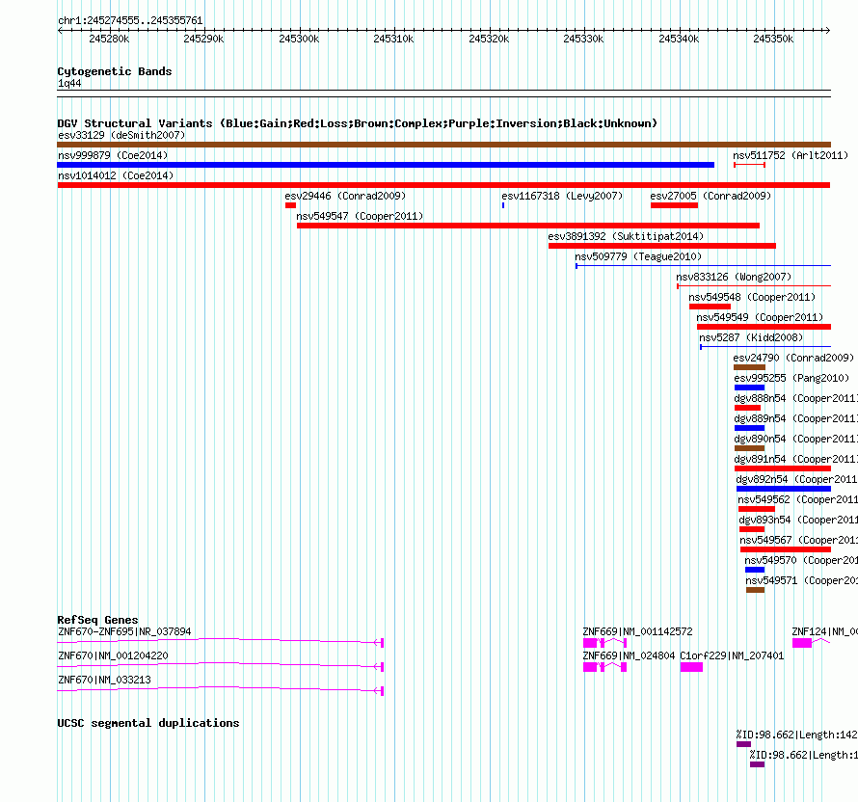
Task: Open variant nsv5287 (Kidd2008) label
Action: coord(751,337)
